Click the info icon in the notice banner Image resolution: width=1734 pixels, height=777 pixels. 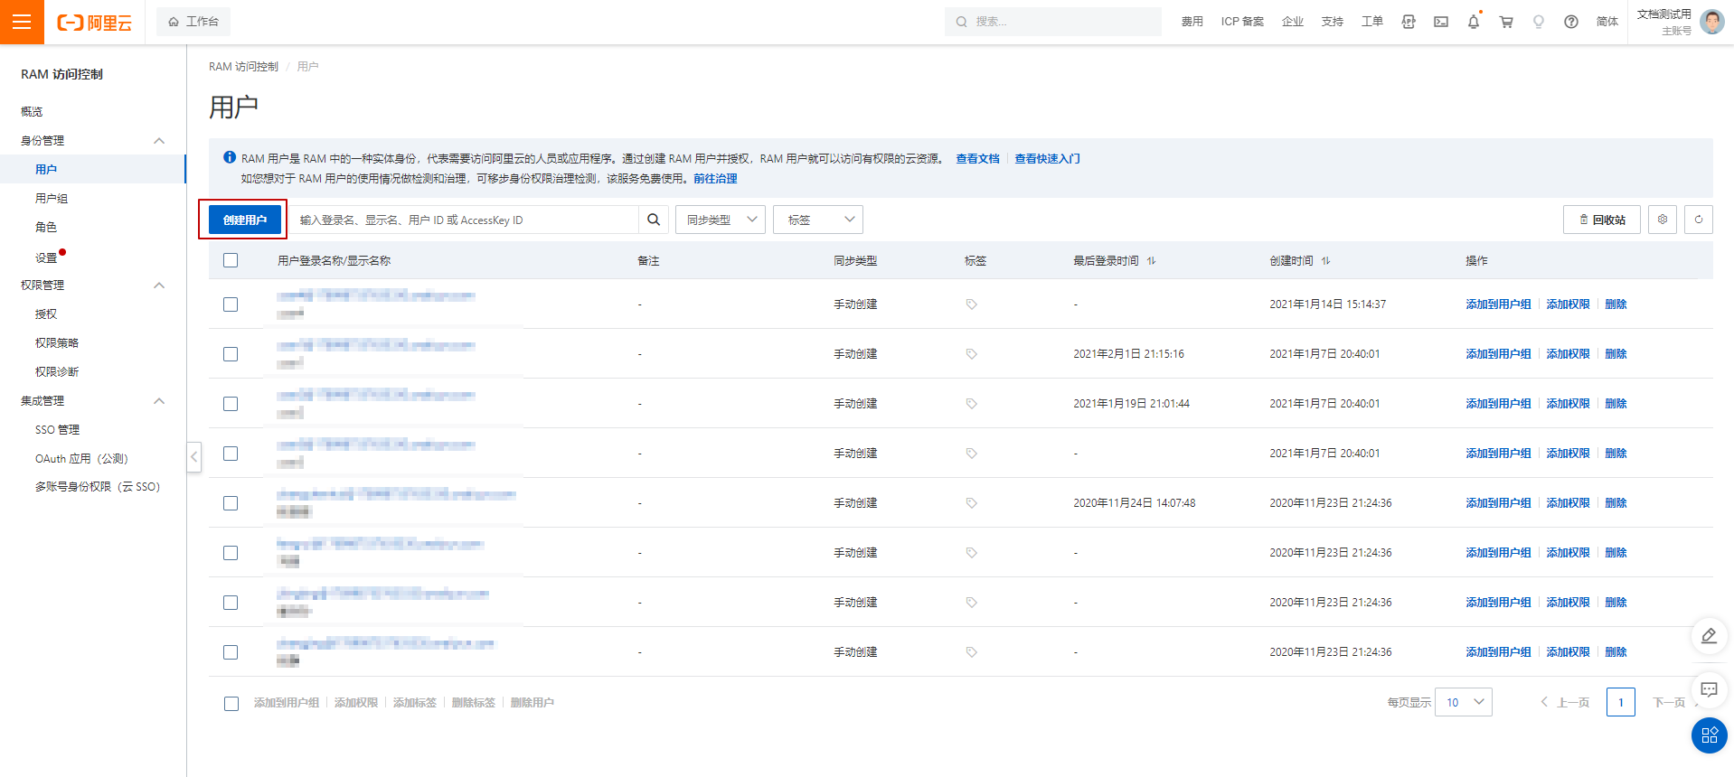[x=230, y=157]
